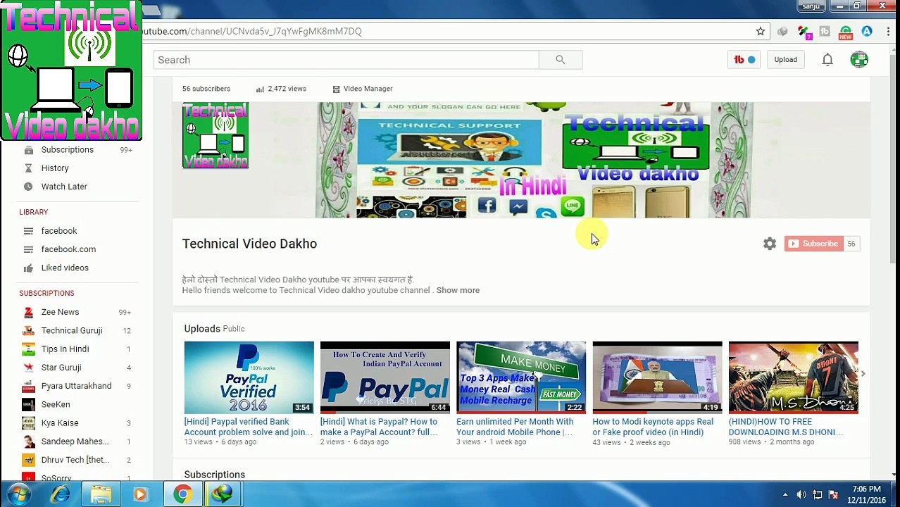900x507 pixels.
Task: Show next uploads with right arrow
Action: (863, 374)
